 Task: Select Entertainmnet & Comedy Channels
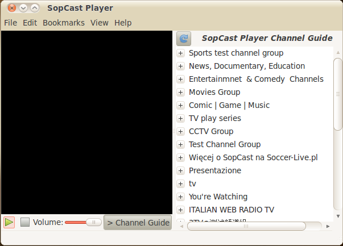[x=256, y=79]
